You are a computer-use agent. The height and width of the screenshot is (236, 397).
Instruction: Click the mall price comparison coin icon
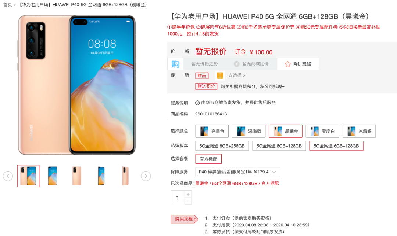point(236,64)
